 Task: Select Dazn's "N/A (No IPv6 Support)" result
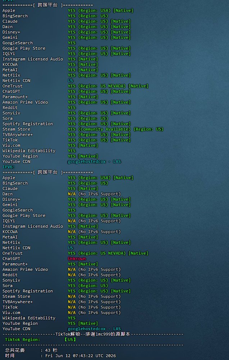(x=94, y=194)
